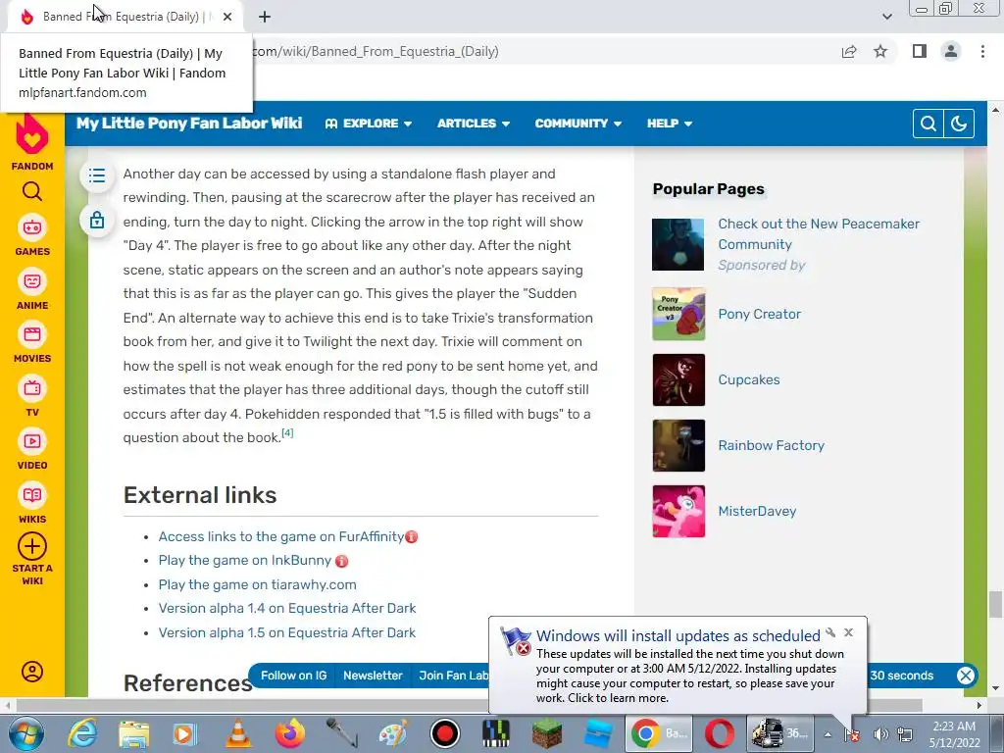The image size is (1004, 753).
Task: Click the Join Fan Lab button
Action: 453,676
